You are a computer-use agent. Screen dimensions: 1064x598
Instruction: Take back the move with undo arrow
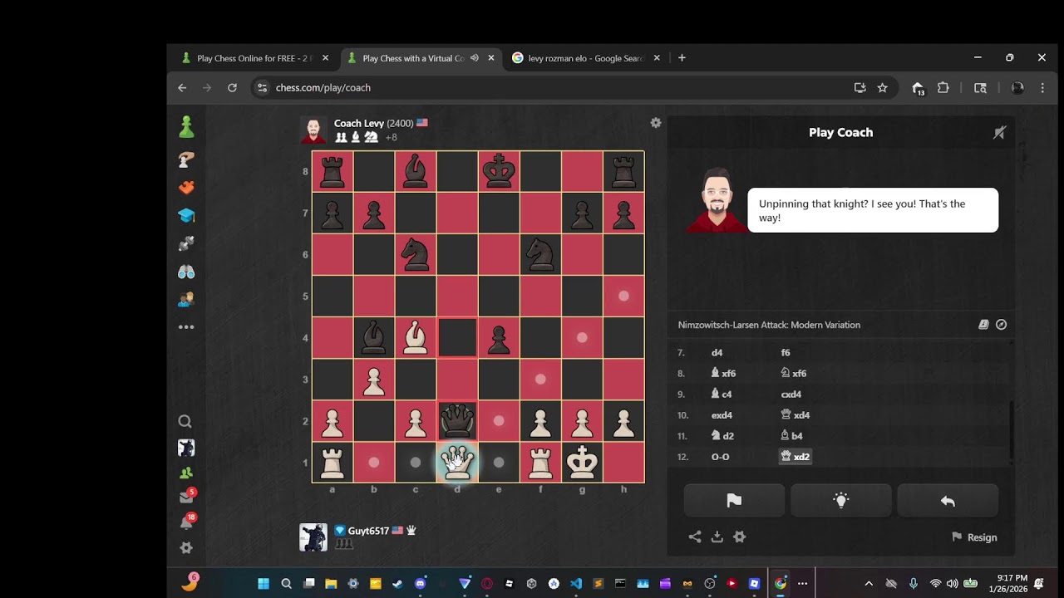[948, 500]
